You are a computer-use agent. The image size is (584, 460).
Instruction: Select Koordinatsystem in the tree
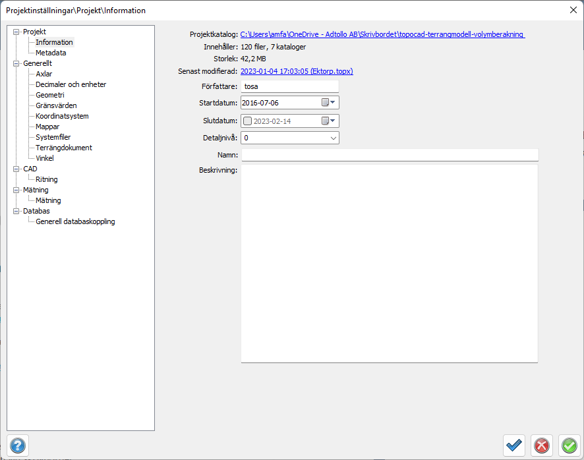62,116
